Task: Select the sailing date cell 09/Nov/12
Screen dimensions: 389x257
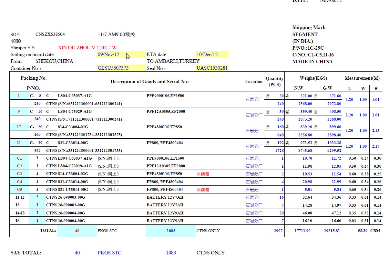Action: (121, 54)
